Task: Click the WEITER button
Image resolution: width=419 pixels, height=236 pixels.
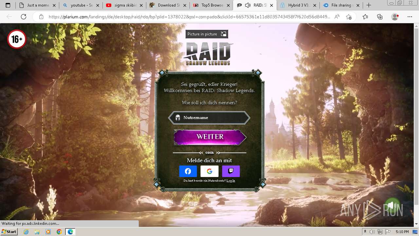Action: 210,137
